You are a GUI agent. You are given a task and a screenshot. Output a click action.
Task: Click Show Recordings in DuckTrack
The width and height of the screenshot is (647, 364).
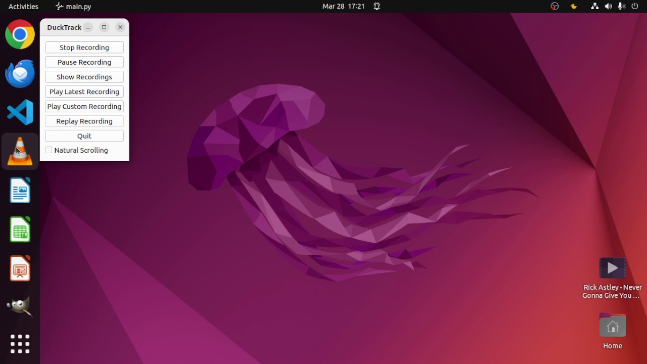click(84, 77)
